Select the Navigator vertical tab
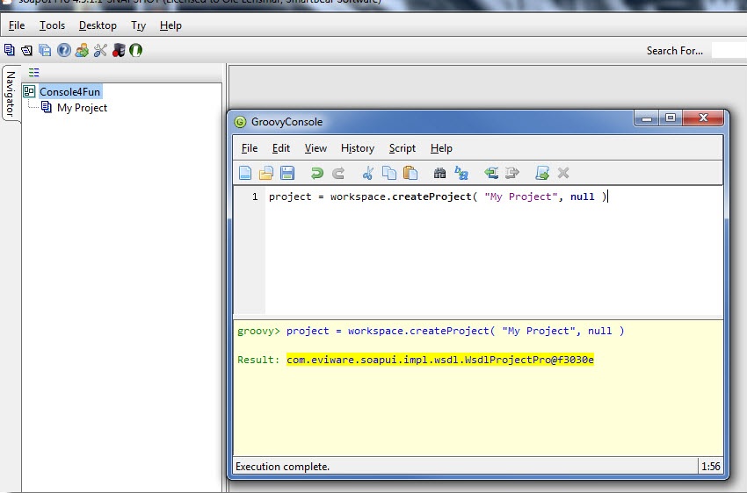The width and height of the screenshot is (747, 493). pyautogui.click(x=11, y=94)
